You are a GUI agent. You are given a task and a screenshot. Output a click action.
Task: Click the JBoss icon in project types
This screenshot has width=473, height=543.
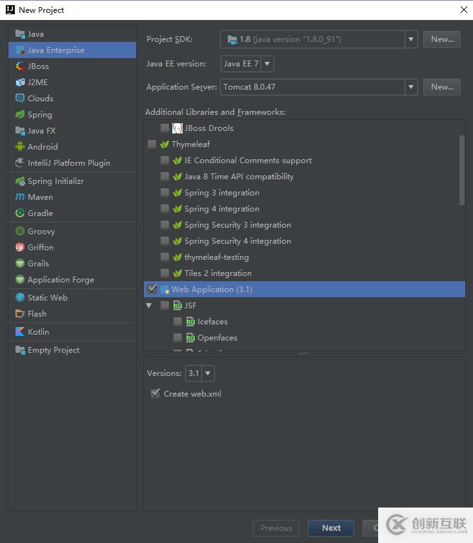click(x=21, y=66)
